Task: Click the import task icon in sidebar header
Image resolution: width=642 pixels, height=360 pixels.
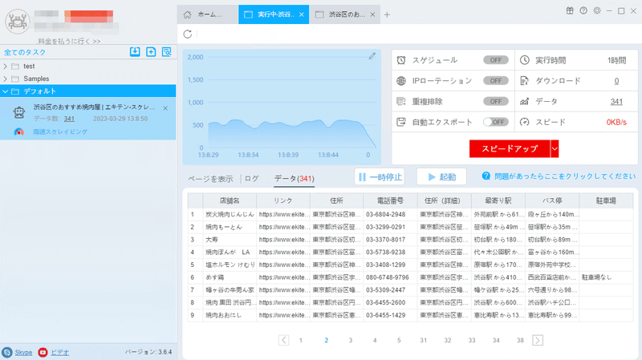Action: pyautogui.click(x=135, y=52)
